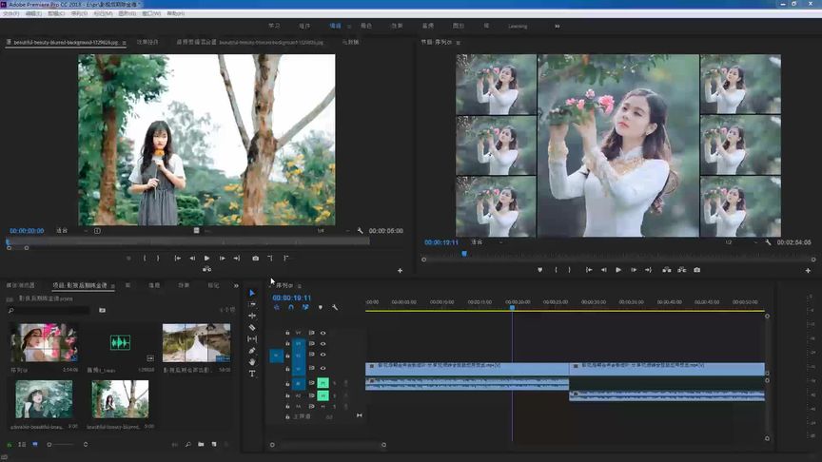Select the audio waveform clip thumbnail
The width and height of the screenshot is (822, 462).
pos(120,342)
